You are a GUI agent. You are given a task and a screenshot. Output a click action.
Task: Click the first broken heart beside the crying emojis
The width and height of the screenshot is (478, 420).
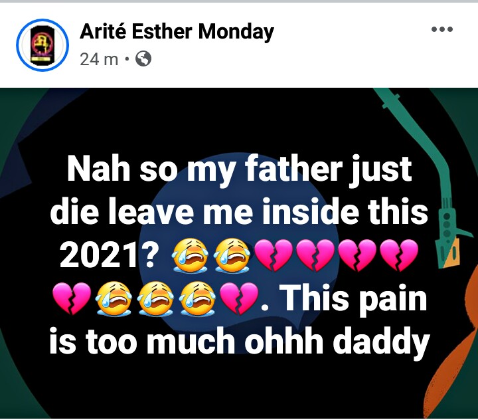tap(274, 256)
